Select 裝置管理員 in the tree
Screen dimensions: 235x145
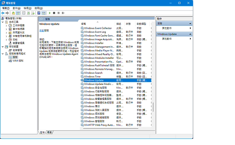tap(18, 43)
